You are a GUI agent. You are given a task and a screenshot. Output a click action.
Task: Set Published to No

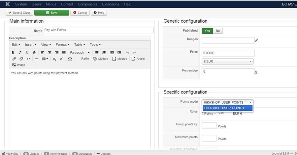(218, 31)
